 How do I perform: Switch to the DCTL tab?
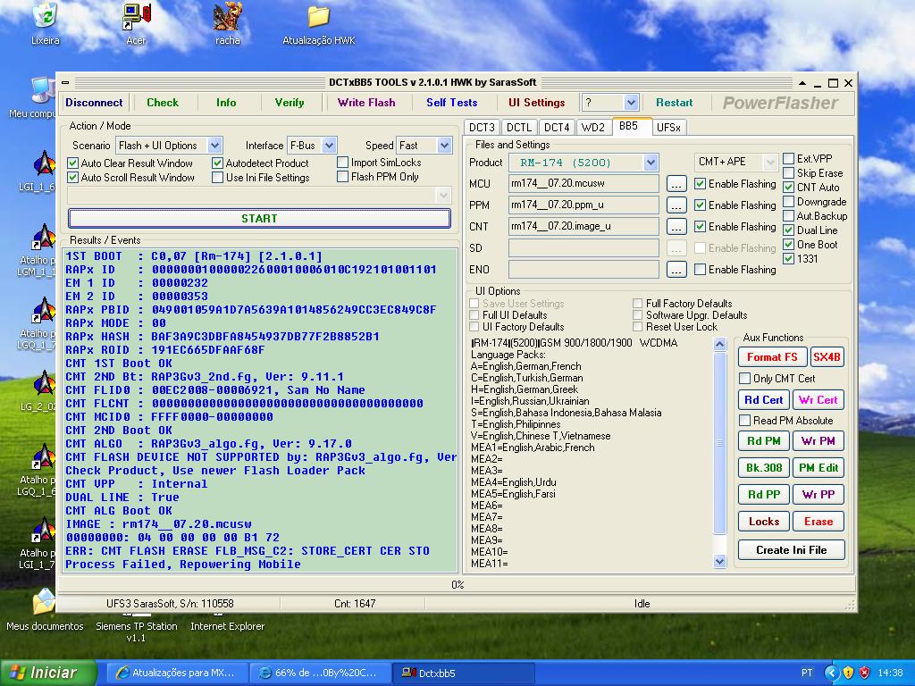coord(519,127)
